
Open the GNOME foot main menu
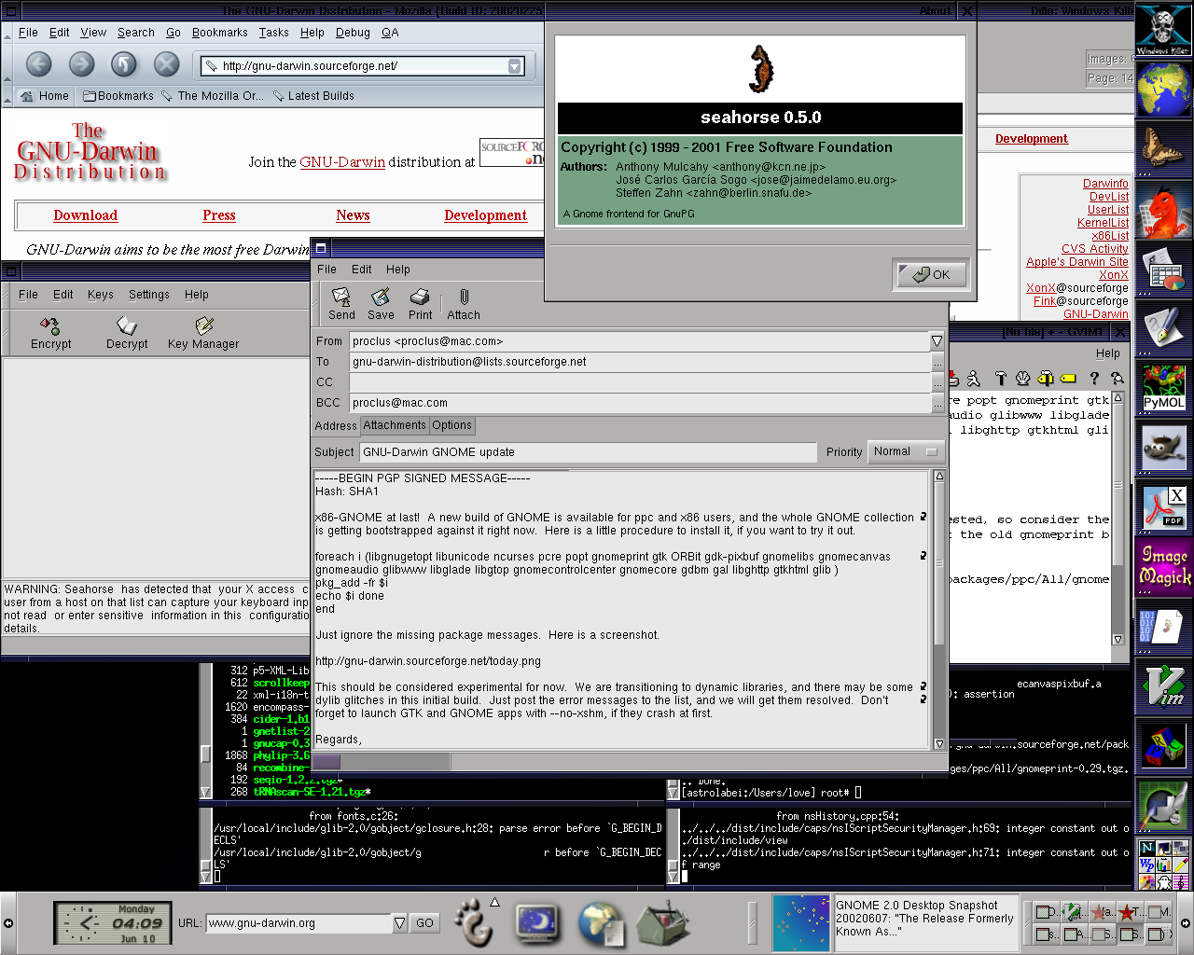coord(474,922)
